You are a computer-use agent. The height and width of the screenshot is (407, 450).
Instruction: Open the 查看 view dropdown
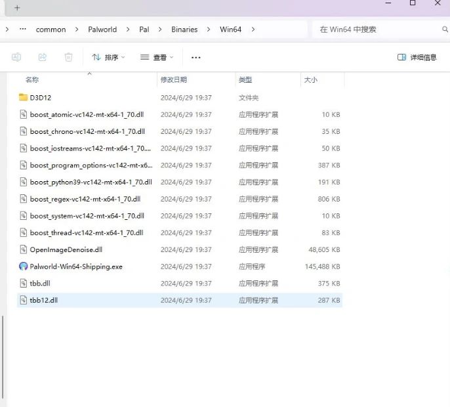157,58
